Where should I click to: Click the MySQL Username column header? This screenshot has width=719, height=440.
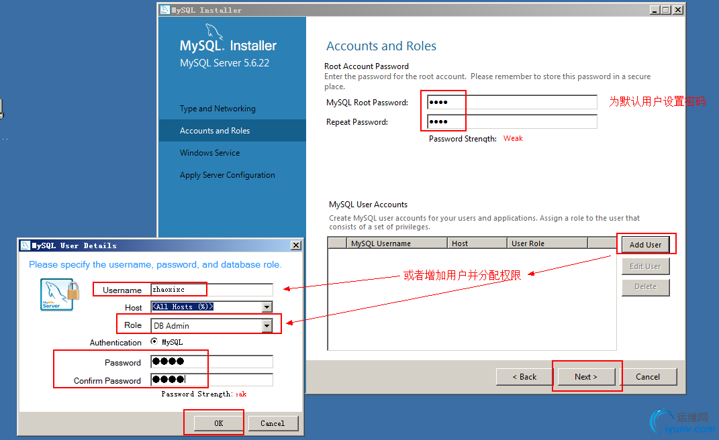pos(397,243)
